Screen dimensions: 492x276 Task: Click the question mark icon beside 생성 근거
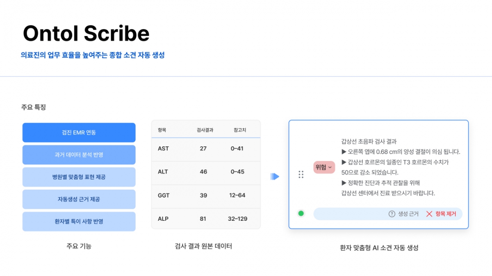click(x=392, y=214)
